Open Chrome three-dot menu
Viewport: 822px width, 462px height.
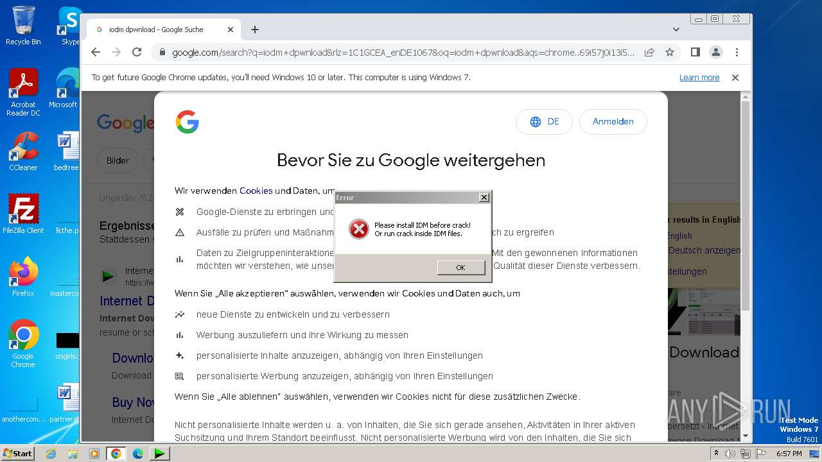[737, 52]
